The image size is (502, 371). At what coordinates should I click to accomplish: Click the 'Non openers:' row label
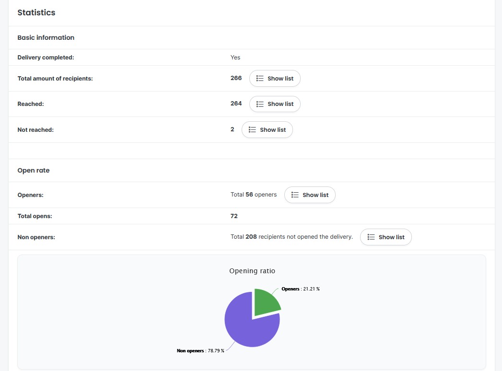(36, 237)
